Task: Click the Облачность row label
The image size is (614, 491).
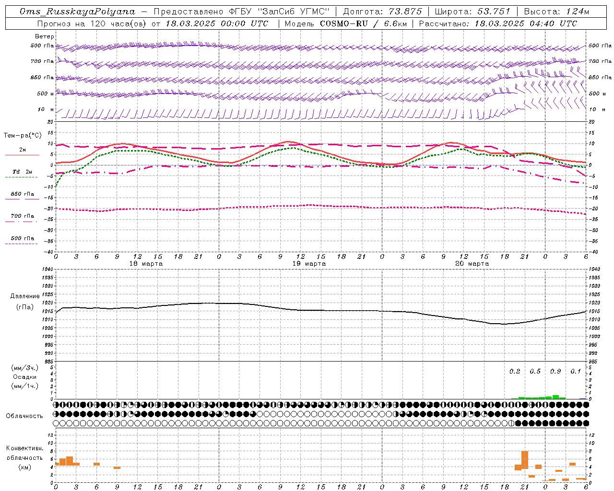Action: coord(24,416)
